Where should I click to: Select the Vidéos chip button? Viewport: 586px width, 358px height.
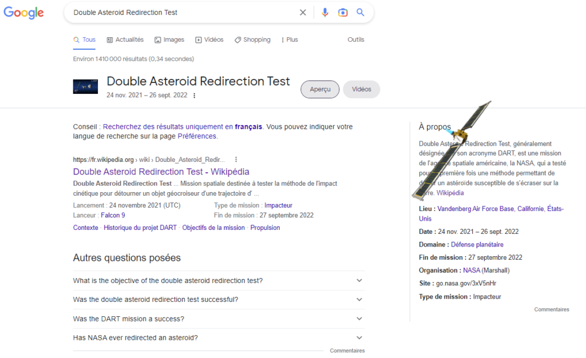362,89
